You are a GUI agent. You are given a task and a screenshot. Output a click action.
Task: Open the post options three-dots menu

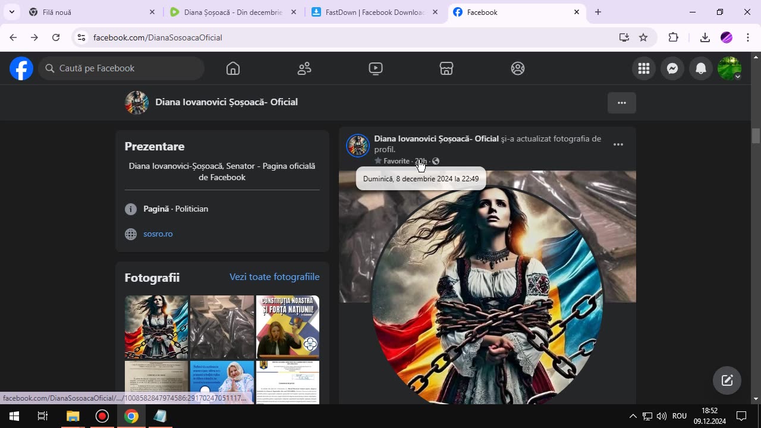click(x=618, y=144)
